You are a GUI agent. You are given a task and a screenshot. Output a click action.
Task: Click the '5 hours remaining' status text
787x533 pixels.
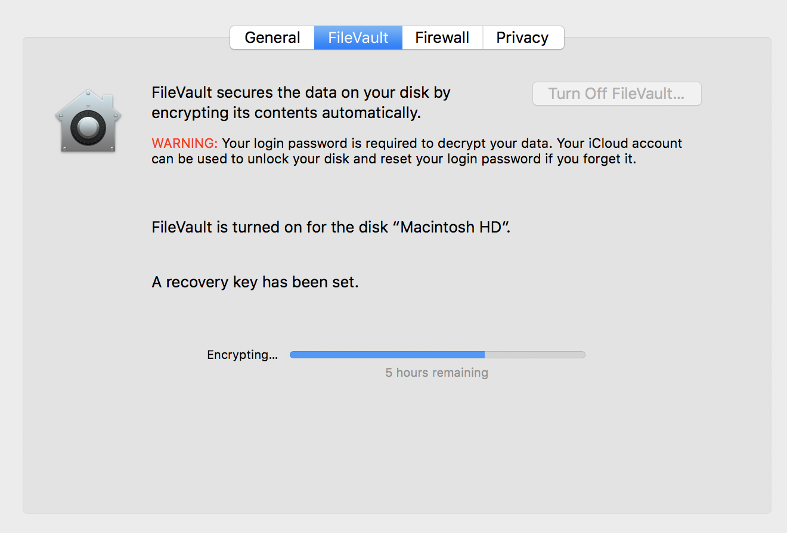tap(437, 372)
